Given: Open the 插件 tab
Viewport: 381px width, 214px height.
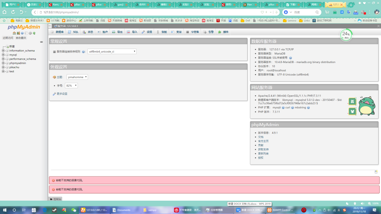Looking at the screenshot, I should pyautogui.click(x=223, y=32).
